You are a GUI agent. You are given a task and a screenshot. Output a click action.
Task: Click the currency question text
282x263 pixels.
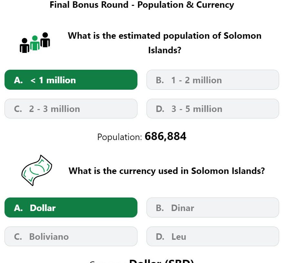[x=167, y=171]
